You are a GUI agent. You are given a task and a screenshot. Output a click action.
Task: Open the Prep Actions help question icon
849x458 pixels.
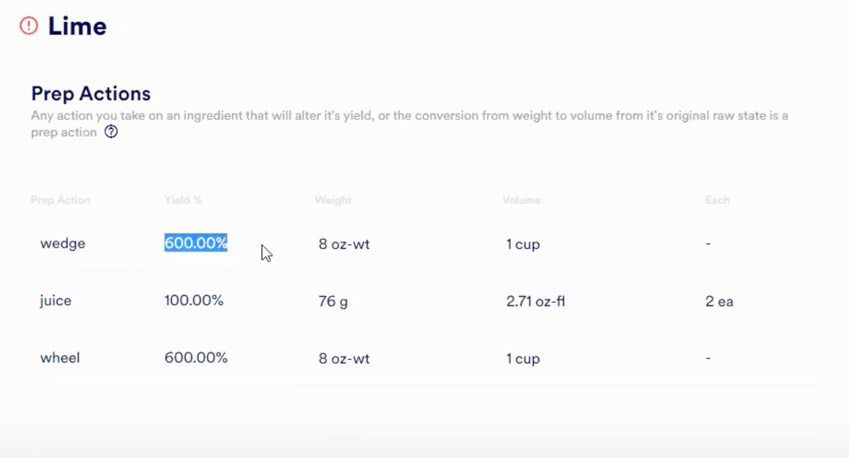click(111, 132)
